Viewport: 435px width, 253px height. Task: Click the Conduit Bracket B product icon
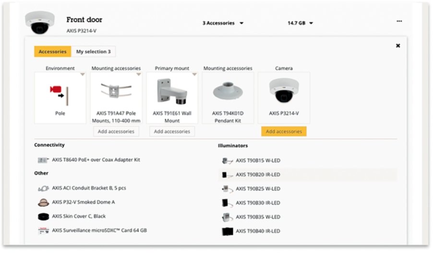coord(43,188)
